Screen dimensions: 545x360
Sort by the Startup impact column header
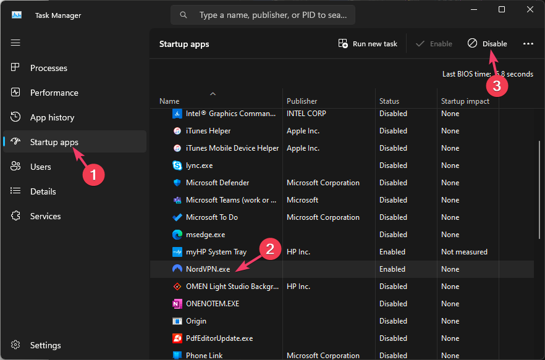(x=465, y=101)
